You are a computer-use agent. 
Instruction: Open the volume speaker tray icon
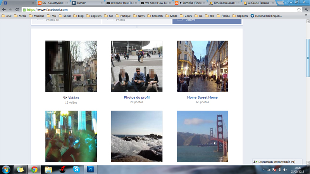[285, 170]
